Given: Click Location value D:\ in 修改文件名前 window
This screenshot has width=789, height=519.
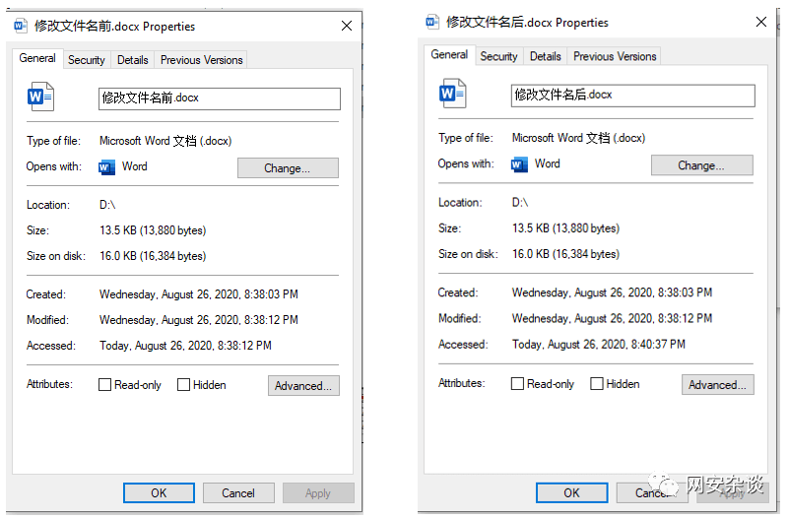Looking at the screenshot, I should click(107, 205).
